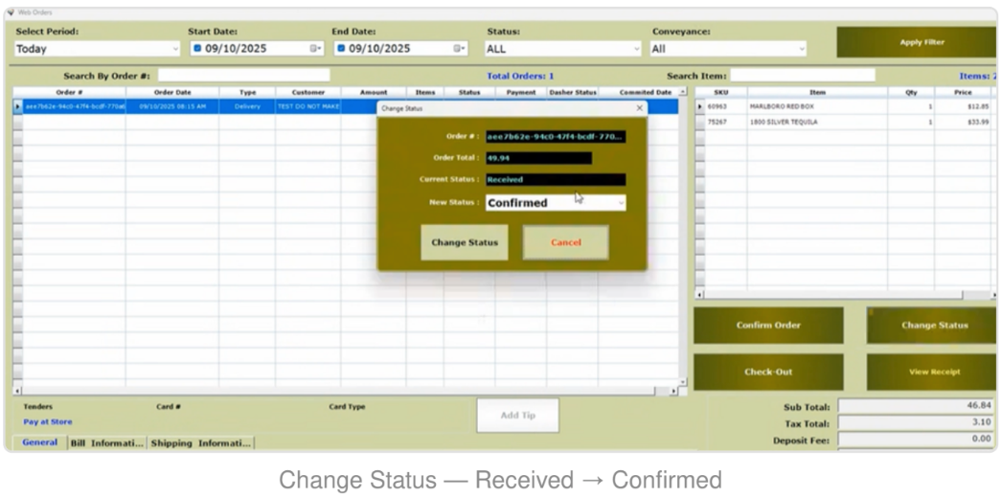Click the Delivery type cell
This screenshot has height=498, width=1002.
click(247, 106)
